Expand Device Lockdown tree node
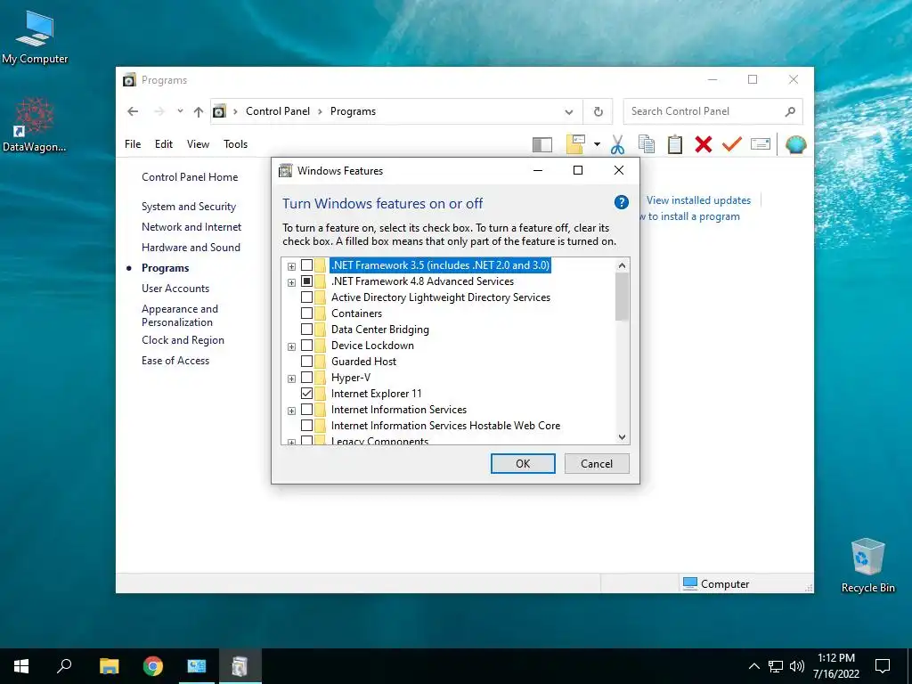 click(x=291, y=346)
